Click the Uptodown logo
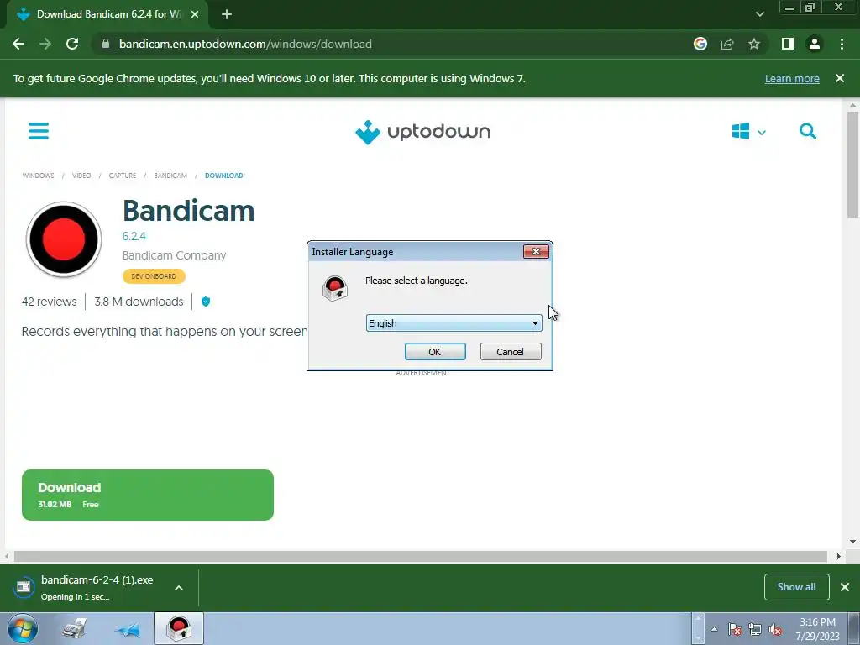 422,132
